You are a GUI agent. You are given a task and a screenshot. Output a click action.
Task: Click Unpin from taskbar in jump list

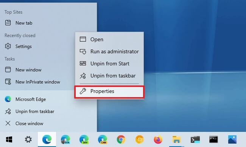(48, 111)
